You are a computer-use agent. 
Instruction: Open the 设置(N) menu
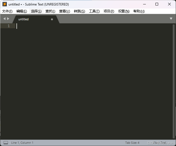point(124,11)
